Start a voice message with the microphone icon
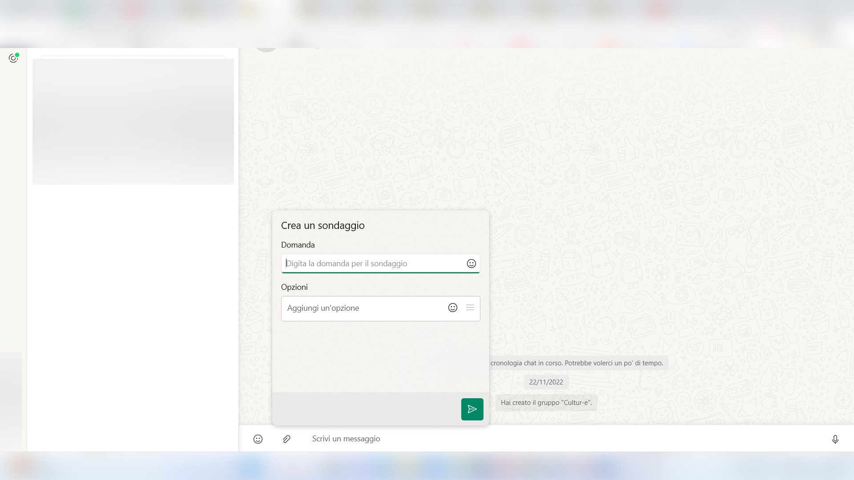This screenshot has width=854, height=480. coord(835,439)
